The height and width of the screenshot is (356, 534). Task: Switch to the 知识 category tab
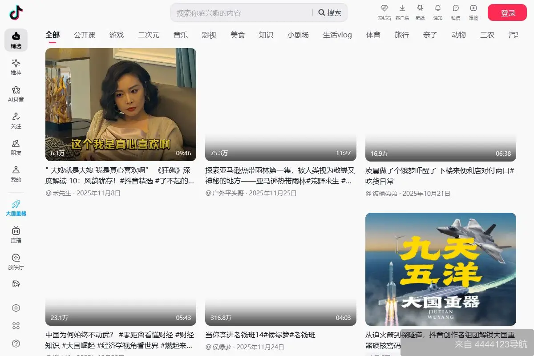[x=266, y=35]
